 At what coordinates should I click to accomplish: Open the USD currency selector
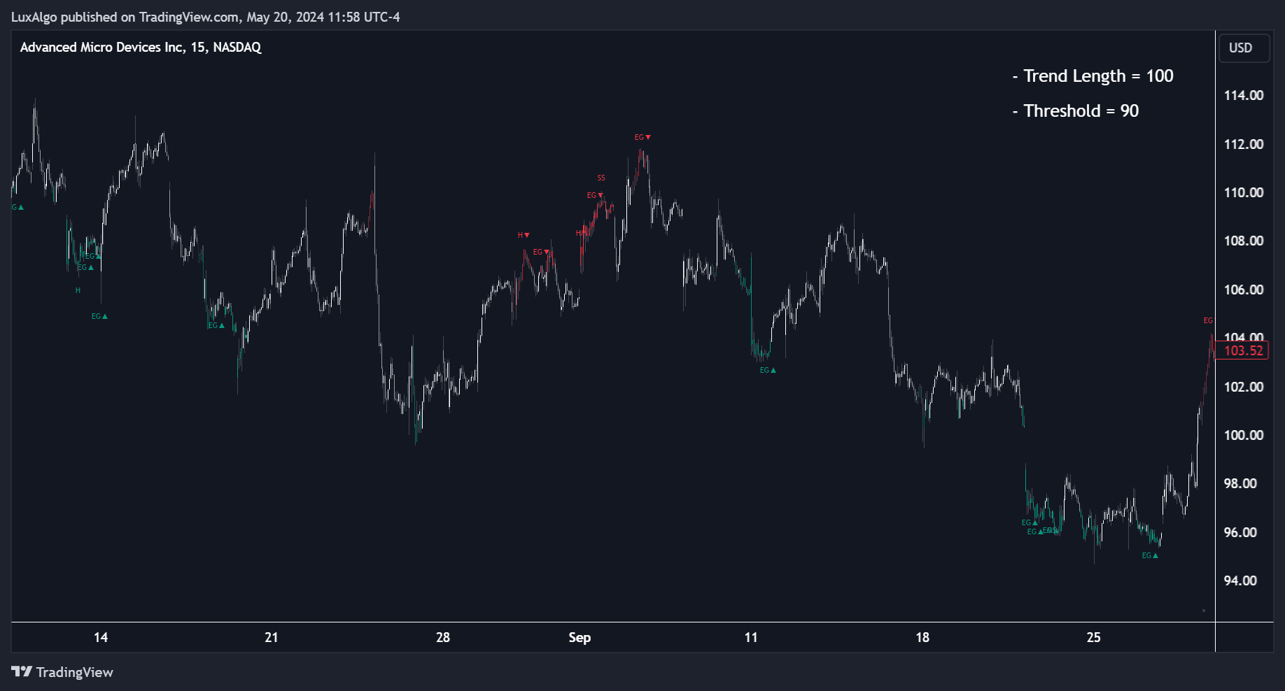tap(1244, 48)
